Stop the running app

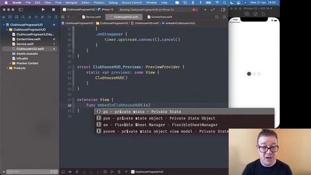pyautogui.click(x=53, y=10)
